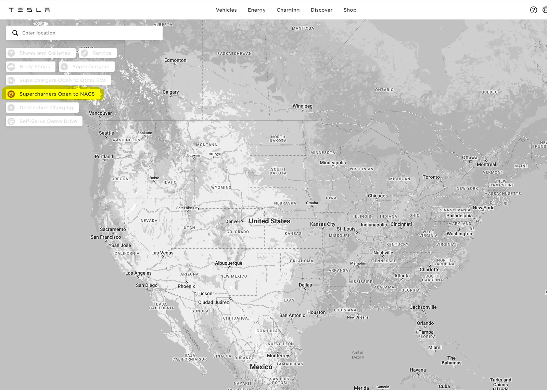547x390 pixels.
Task: Open the Vehicles menu
Action: click(x=226, y=10)
